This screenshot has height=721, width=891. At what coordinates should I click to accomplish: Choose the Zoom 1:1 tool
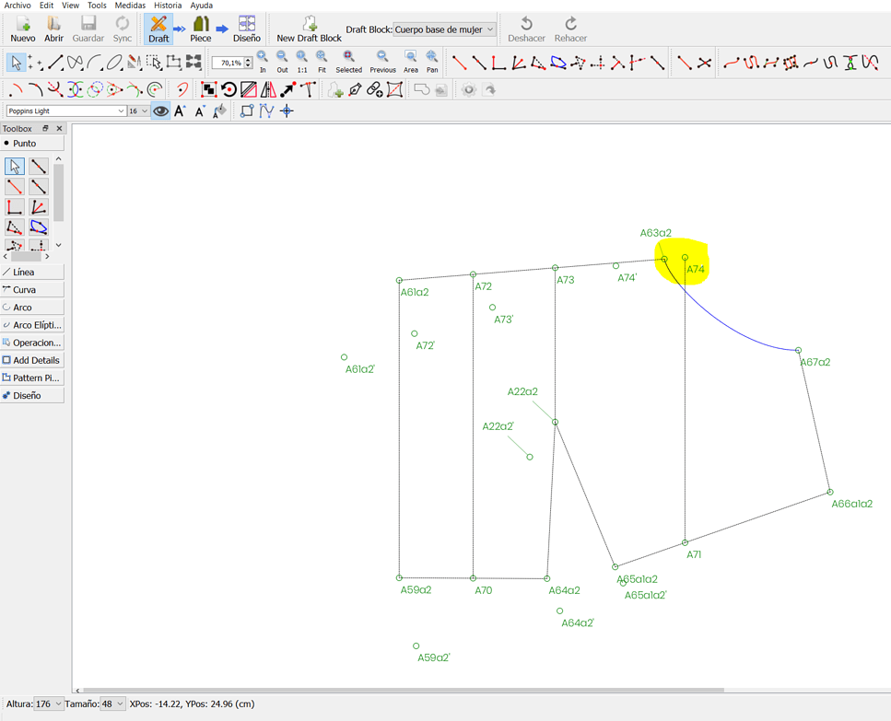[x=300, y=57]
